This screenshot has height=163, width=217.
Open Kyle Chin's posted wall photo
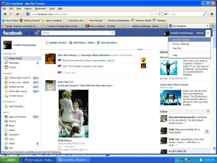[73, 114]
